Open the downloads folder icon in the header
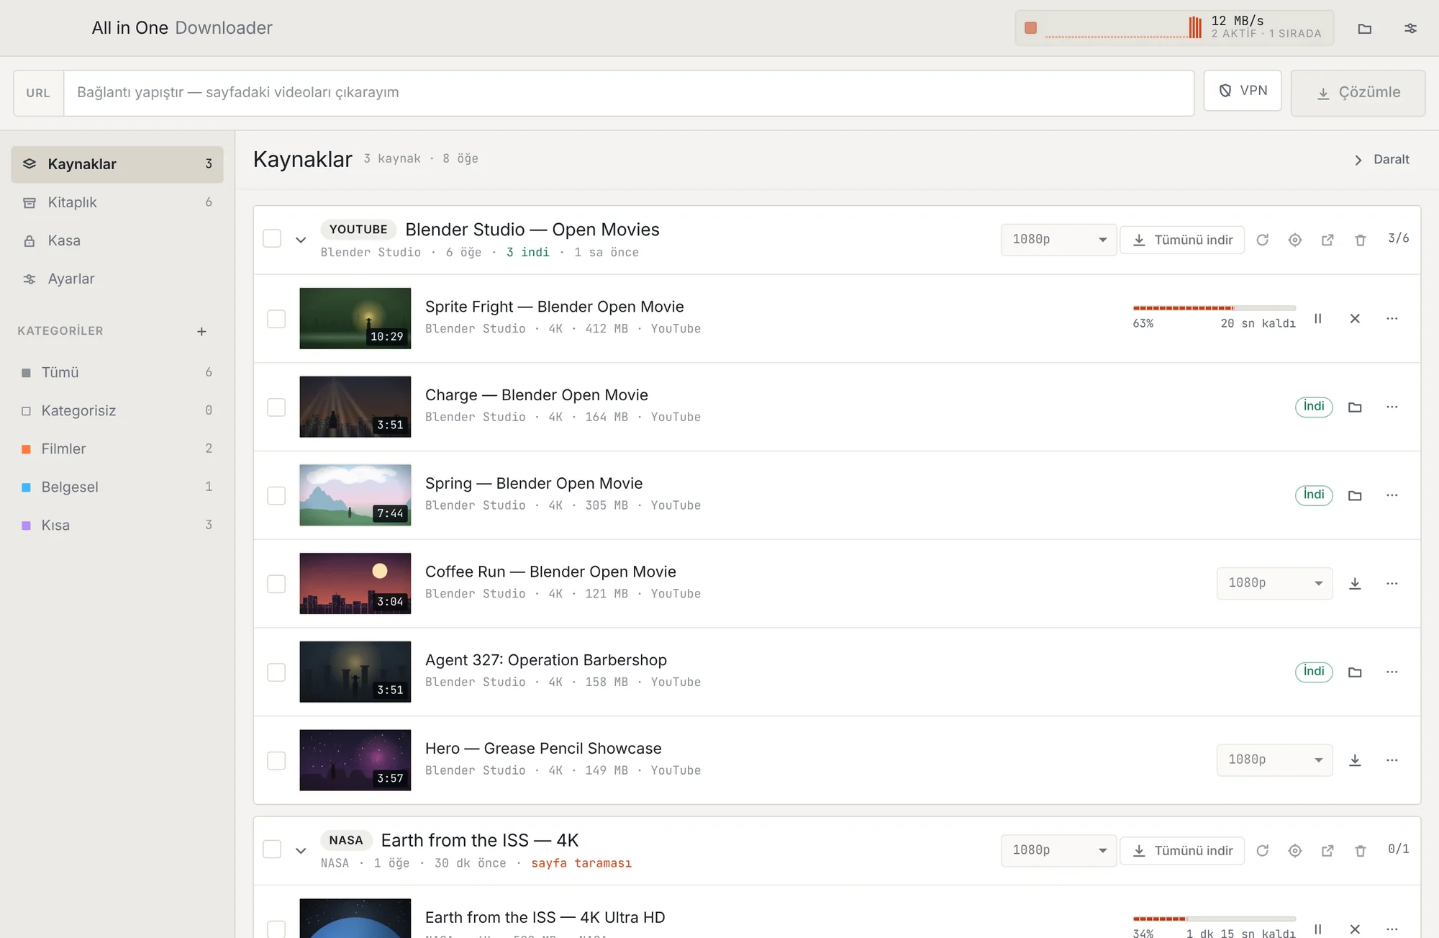Image resolution: width=1439 pixels, height=938 pixels. (1364, 29)
